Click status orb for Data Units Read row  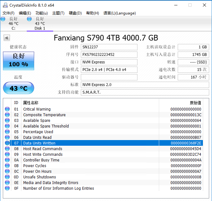point(7,138)
